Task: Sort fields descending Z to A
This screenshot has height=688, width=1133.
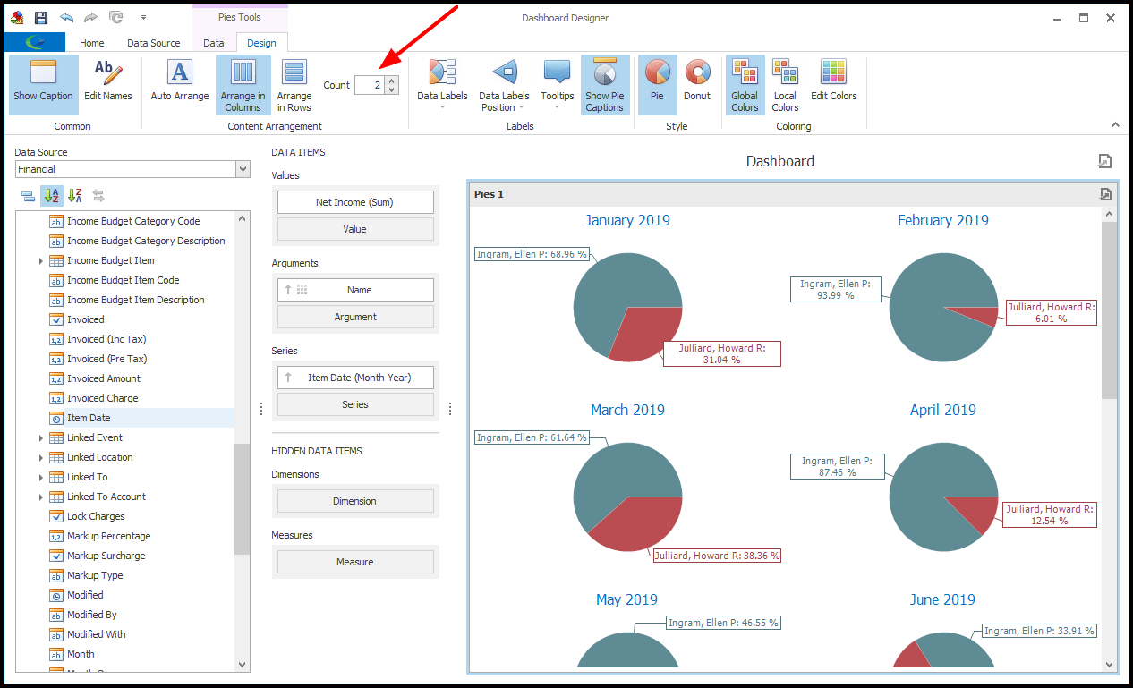Action: click(x=75, y=196)
